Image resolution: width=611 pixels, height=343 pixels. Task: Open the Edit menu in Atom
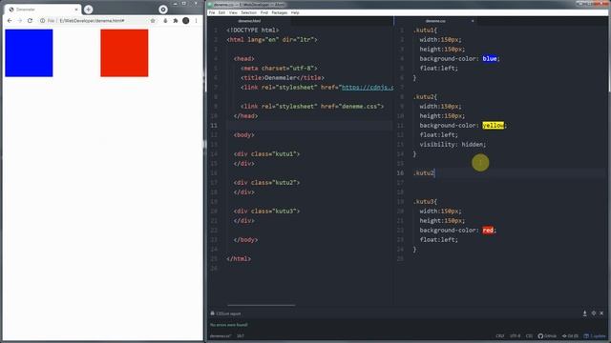(x=221, y=12)
